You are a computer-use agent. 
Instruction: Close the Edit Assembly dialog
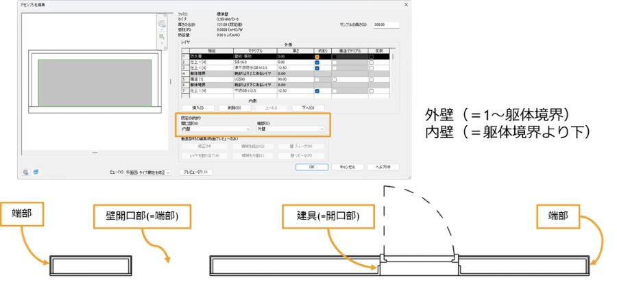tap(405, 5)
